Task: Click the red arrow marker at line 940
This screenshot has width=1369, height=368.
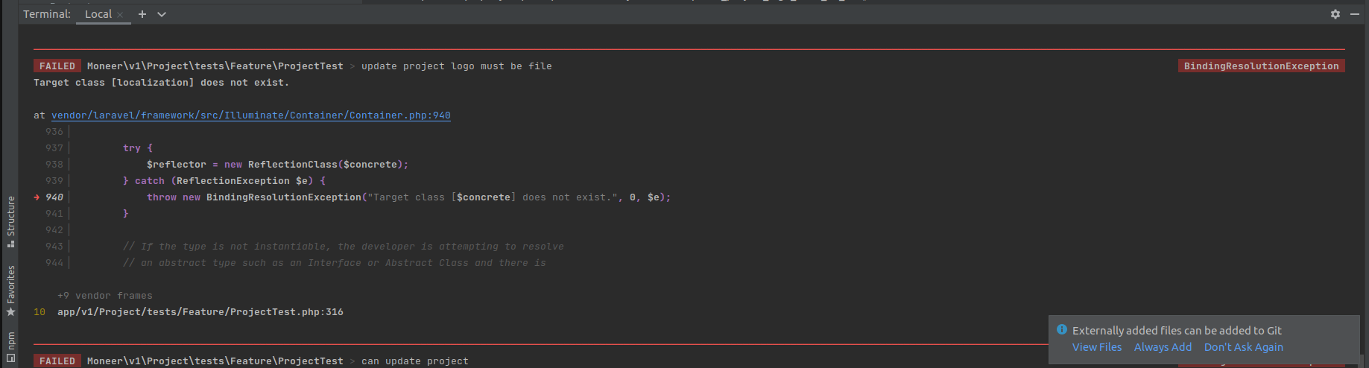Action: coord(37,197)
